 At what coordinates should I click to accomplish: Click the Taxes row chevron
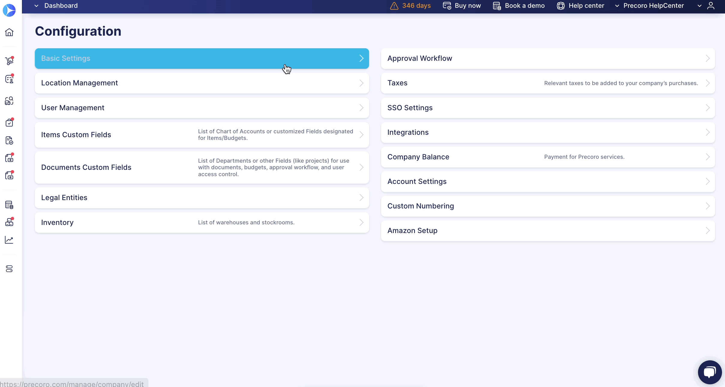click(708, 83)
